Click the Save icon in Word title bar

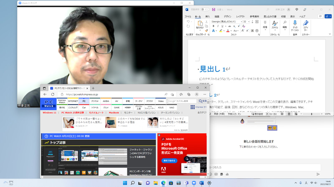pos(213,10)
